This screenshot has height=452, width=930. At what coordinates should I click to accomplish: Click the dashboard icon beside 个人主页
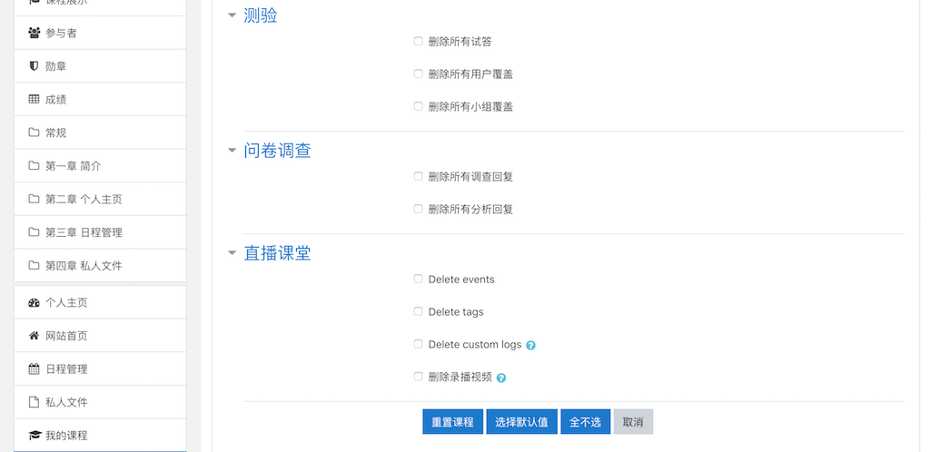(34, 303)
